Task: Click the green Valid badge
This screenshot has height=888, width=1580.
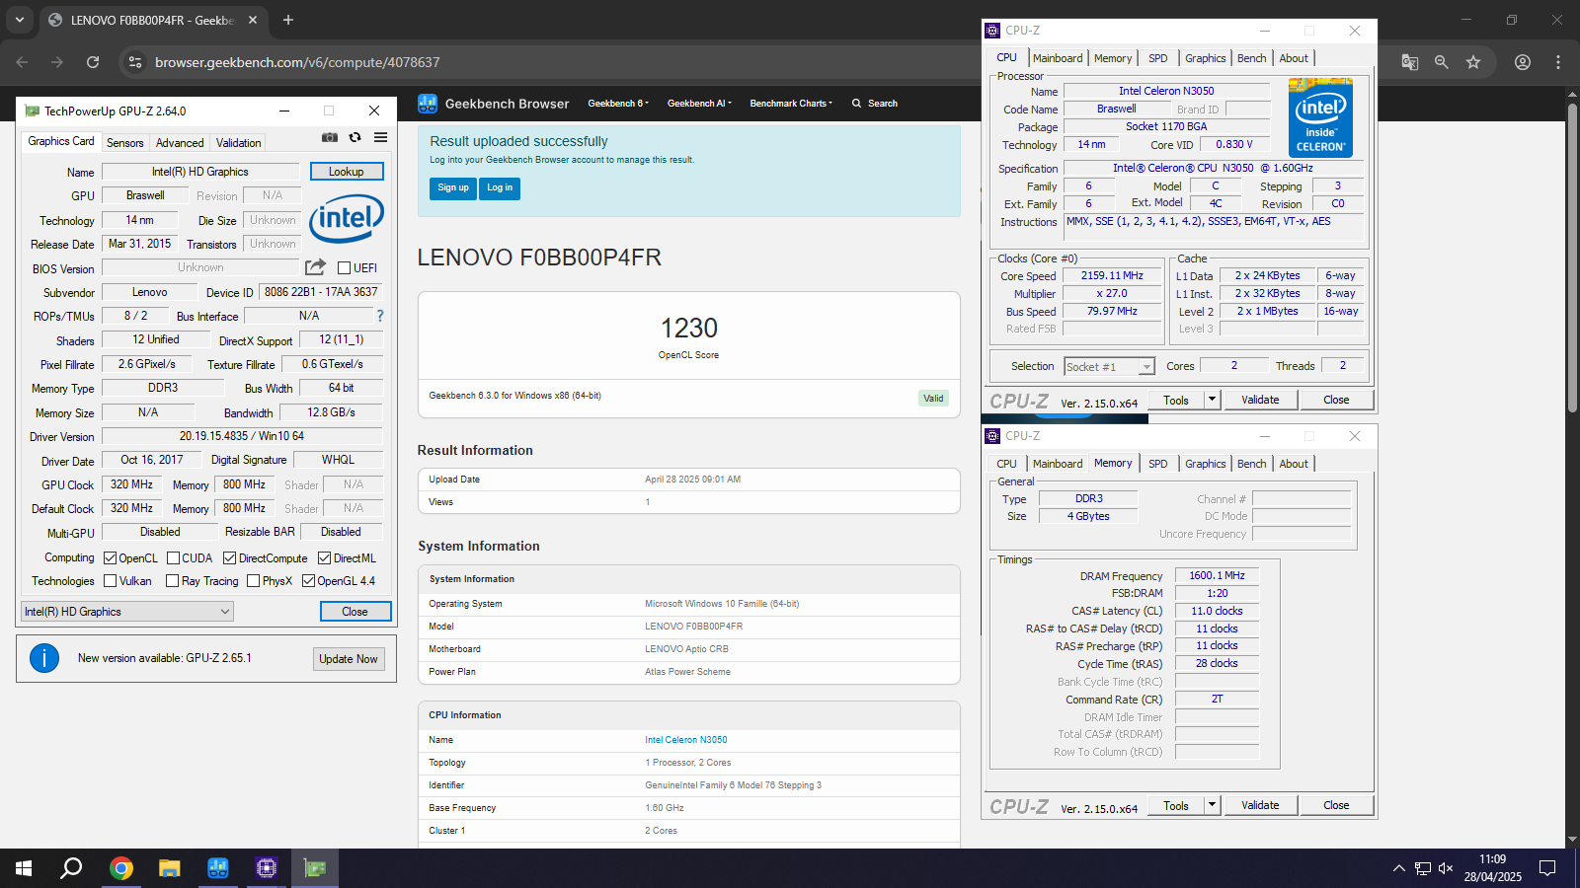Action: coord(933,399)
